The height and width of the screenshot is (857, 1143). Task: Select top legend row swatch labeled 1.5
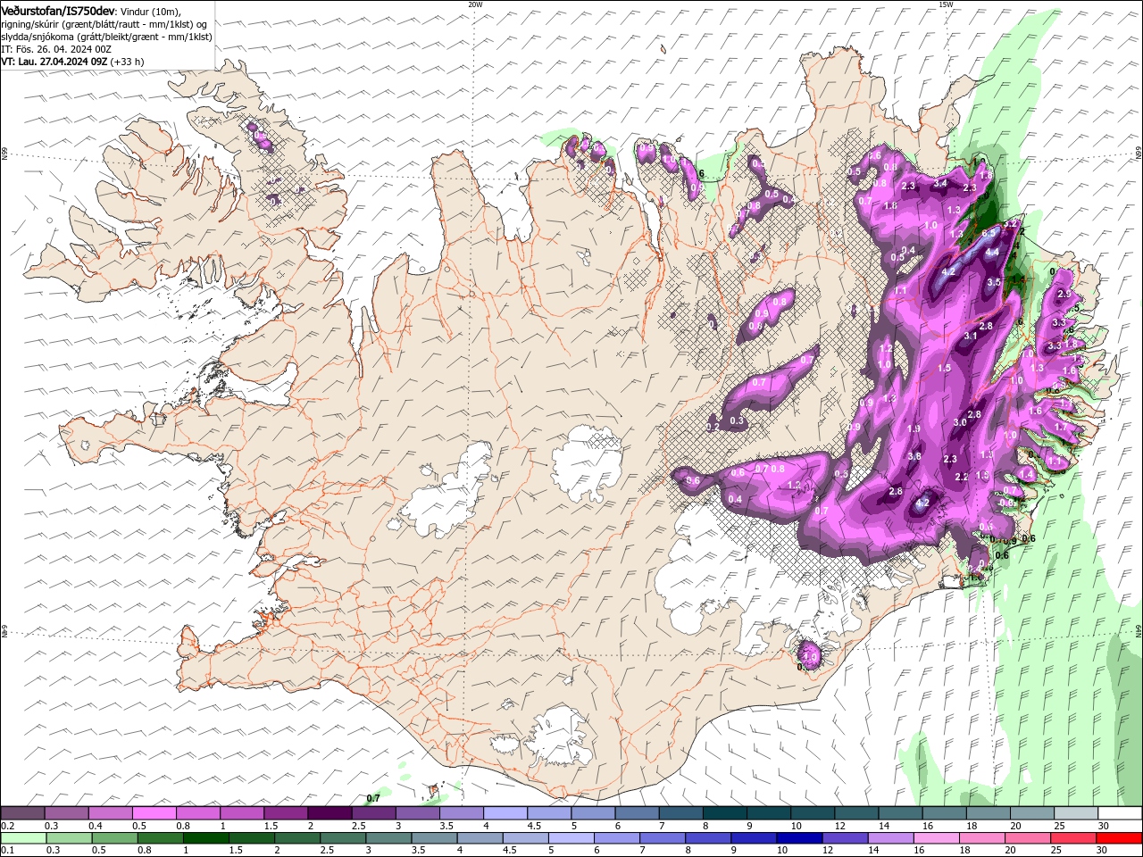point(286,813)
